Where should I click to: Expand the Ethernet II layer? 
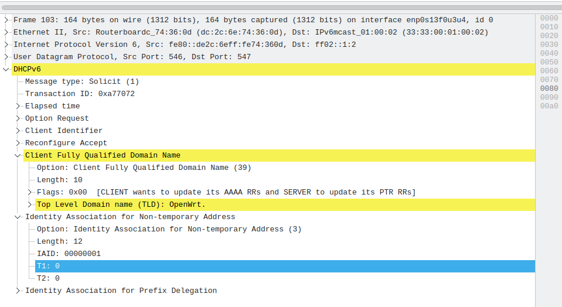click(x=6, y=32)
